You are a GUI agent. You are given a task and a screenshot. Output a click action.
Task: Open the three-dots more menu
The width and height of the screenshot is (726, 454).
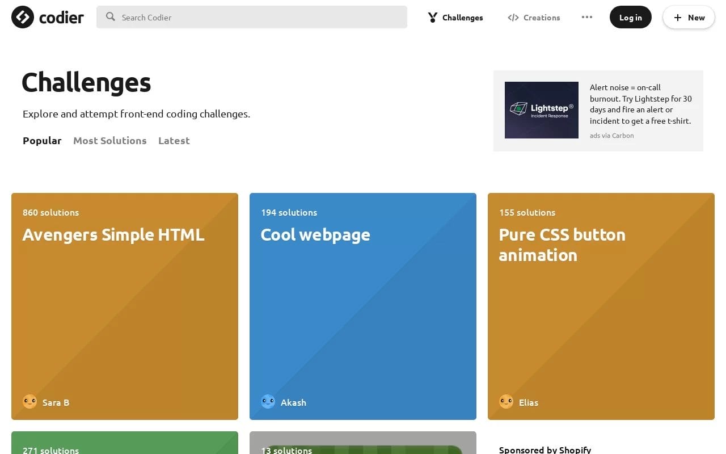point(587,17)
